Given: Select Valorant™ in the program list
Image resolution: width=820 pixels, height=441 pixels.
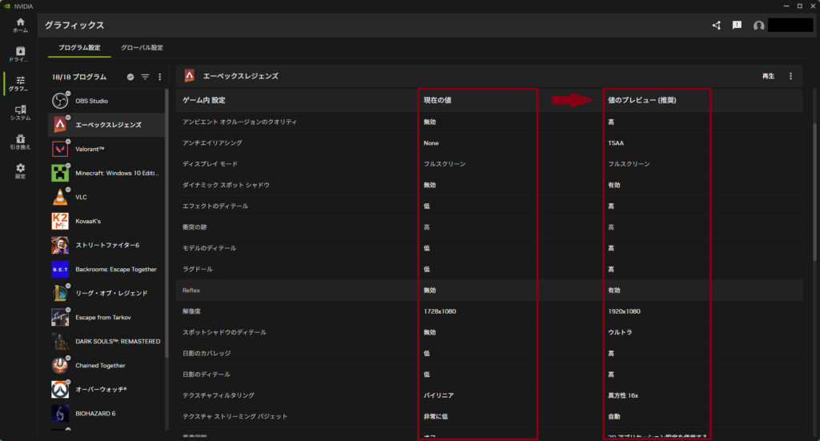Looking at the screenshot, I should [x=90, y=149].
